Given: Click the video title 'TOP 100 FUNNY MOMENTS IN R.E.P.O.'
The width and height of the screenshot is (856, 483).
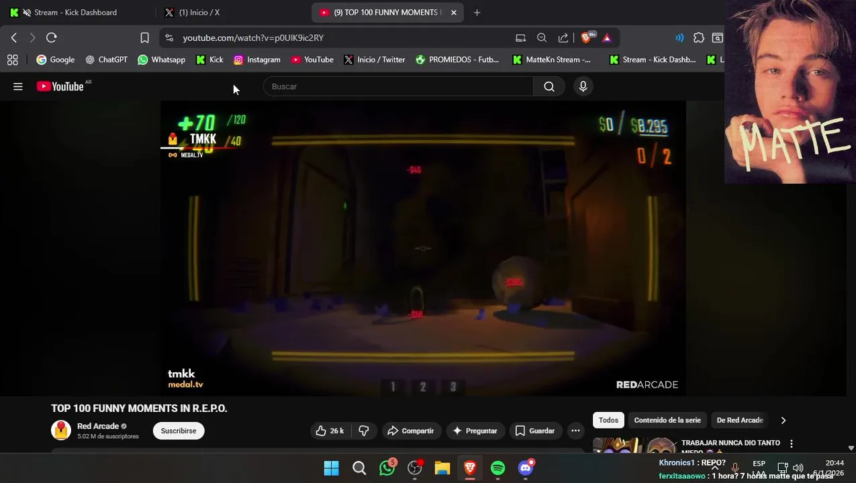Looking at the screenshot, I should (139, 408).
